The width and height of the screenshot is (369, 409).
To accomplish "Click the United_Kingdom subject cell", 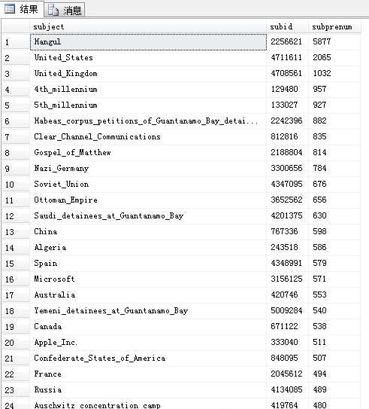I will [148, 74].
